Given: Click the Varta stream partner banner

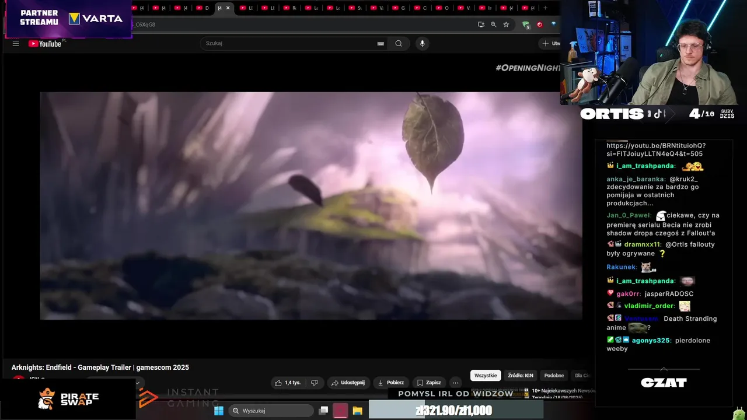Looking at the screenshot, I should [68, 19].
